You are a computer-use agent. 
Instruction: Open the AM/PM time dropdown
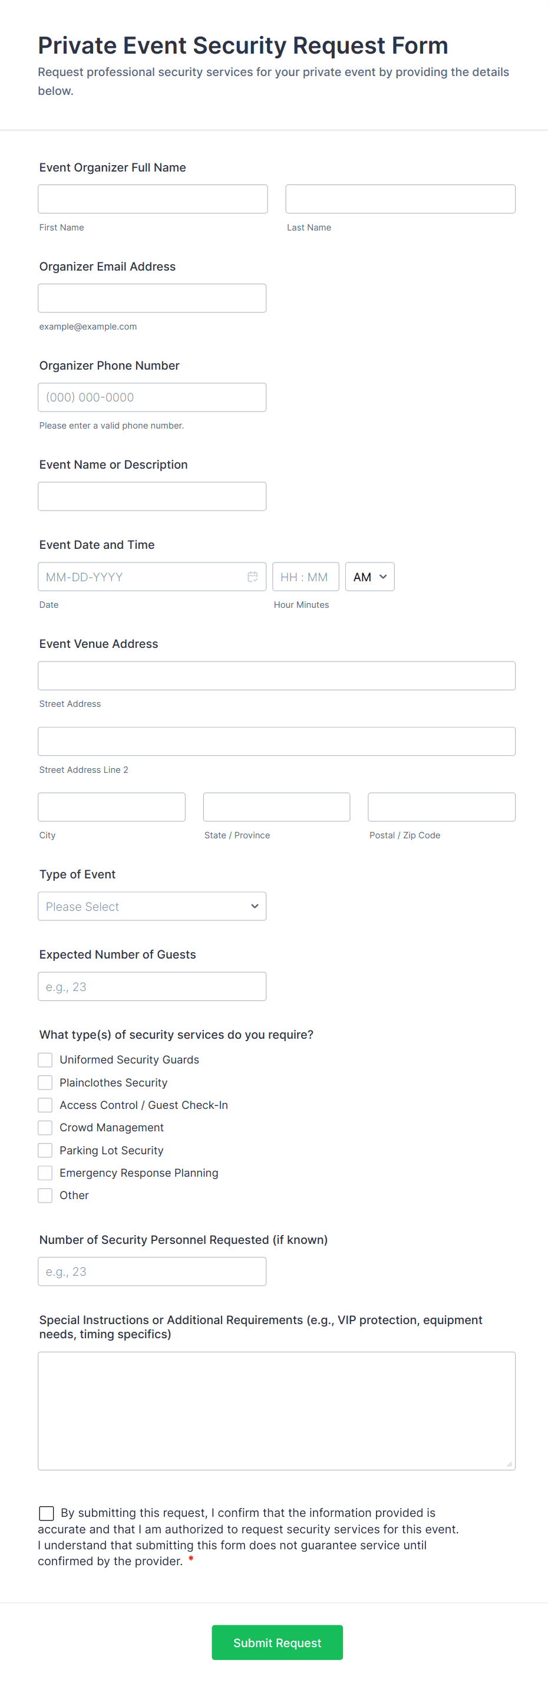pos(369,577)
